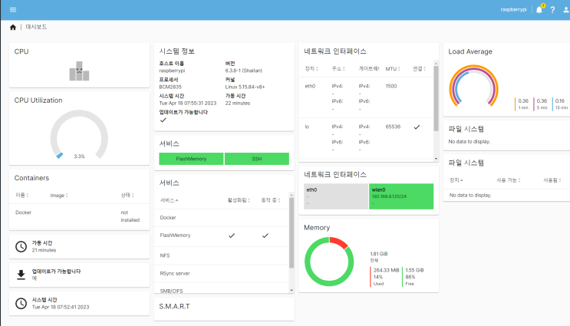Click the sad CPU placeholder icon
The height and width of the screenshot is (326, 570).
(x=79, y=71)
